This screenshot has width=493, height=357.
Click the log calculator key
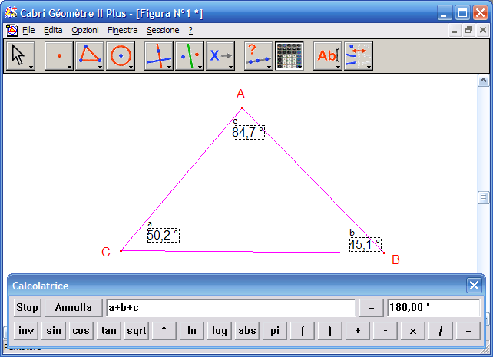click(220, 331)
